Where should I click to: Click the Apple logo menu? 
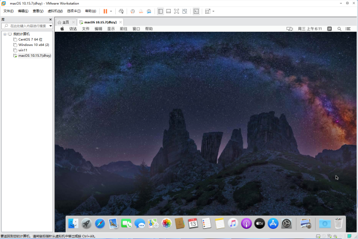(61, 29)
